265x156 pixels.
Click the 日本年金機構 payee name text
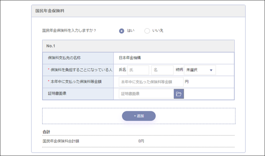pyautogui.click(x=130, y=58)
